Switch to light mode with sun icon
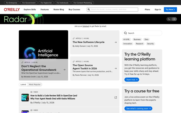The image size is (181, 113). click(x=174, y=19)
